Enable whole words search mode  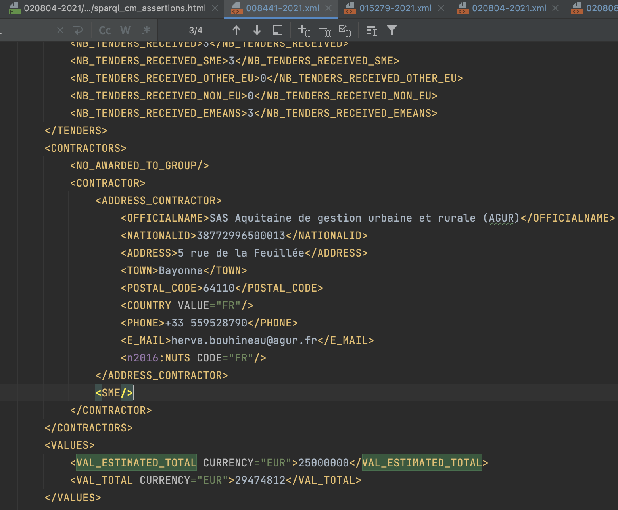pos(125,30)
